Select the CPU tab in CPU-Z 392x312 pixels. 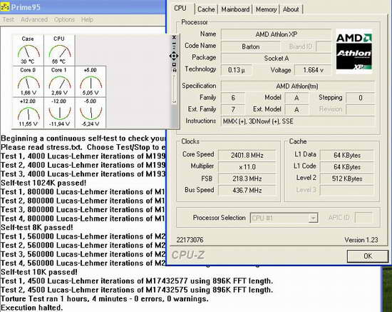(x=180, y=9)
